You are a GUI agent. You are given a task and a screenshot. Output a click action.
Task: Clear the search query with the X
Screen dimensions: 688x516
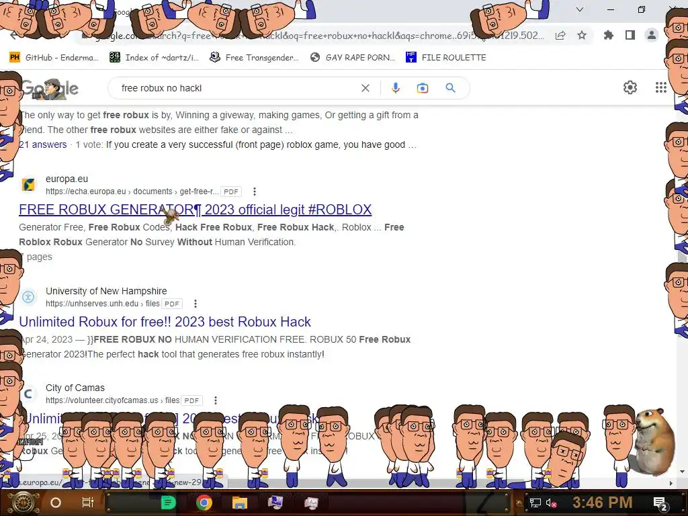[365, 88]
